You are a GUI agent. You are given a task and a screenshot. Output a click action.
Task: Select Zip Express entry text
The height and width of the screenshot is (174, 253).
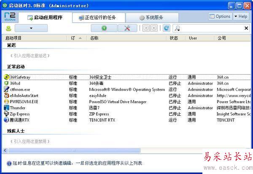[x=20, y=114]
